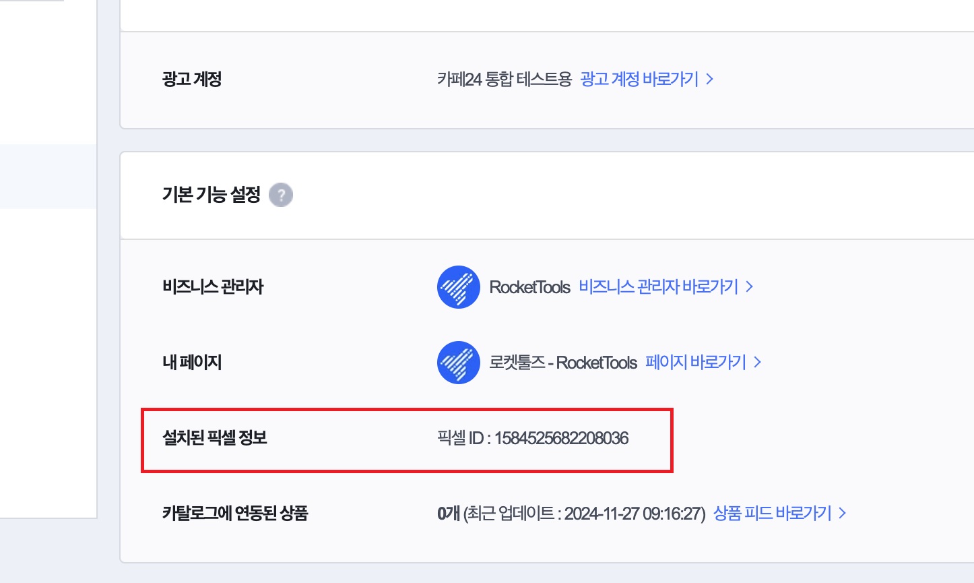Click the 카페24 통합 테스트용 account name
Viewport: 974px width, 583px height.
pos(504,80)
